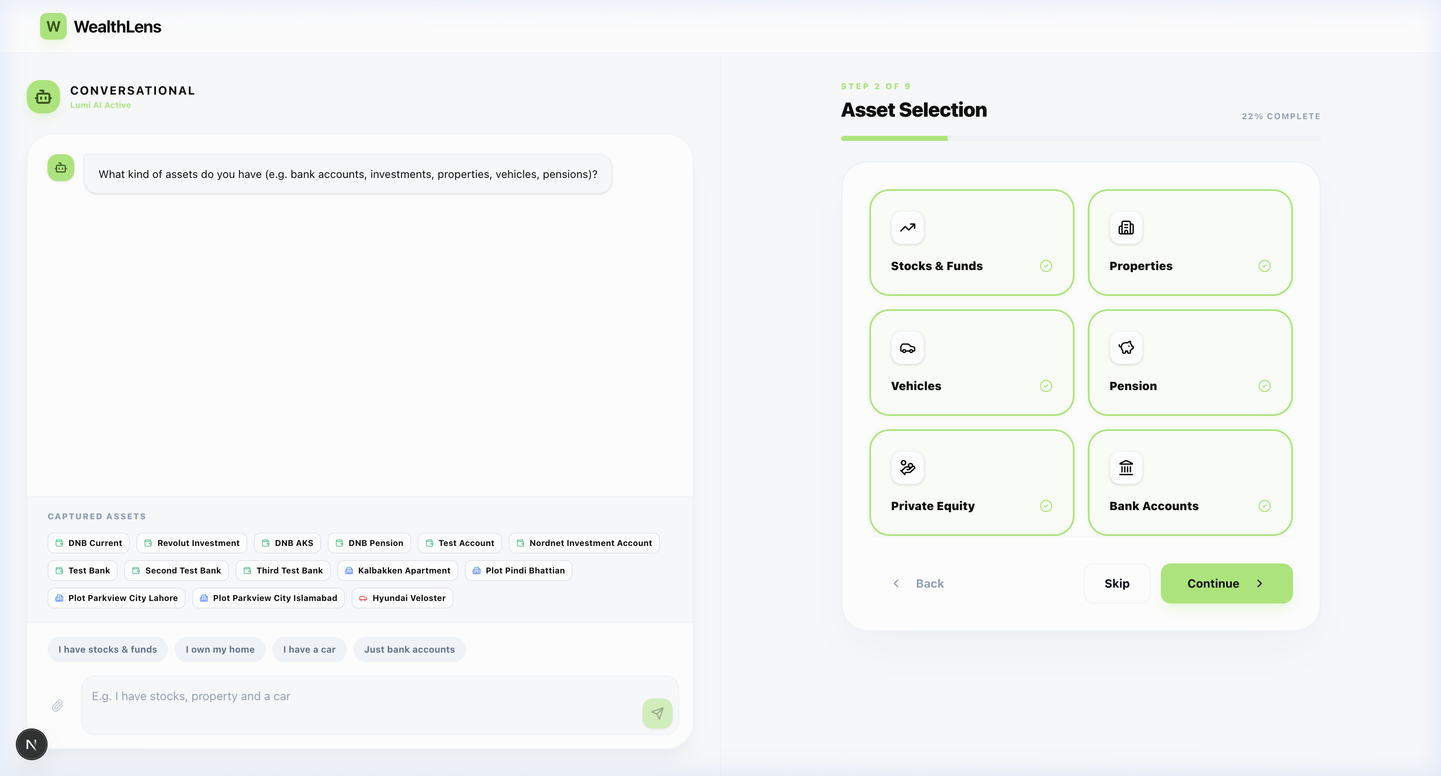
Task: Click the Stocks & Funds trend arrow icon
Action: 907,228
